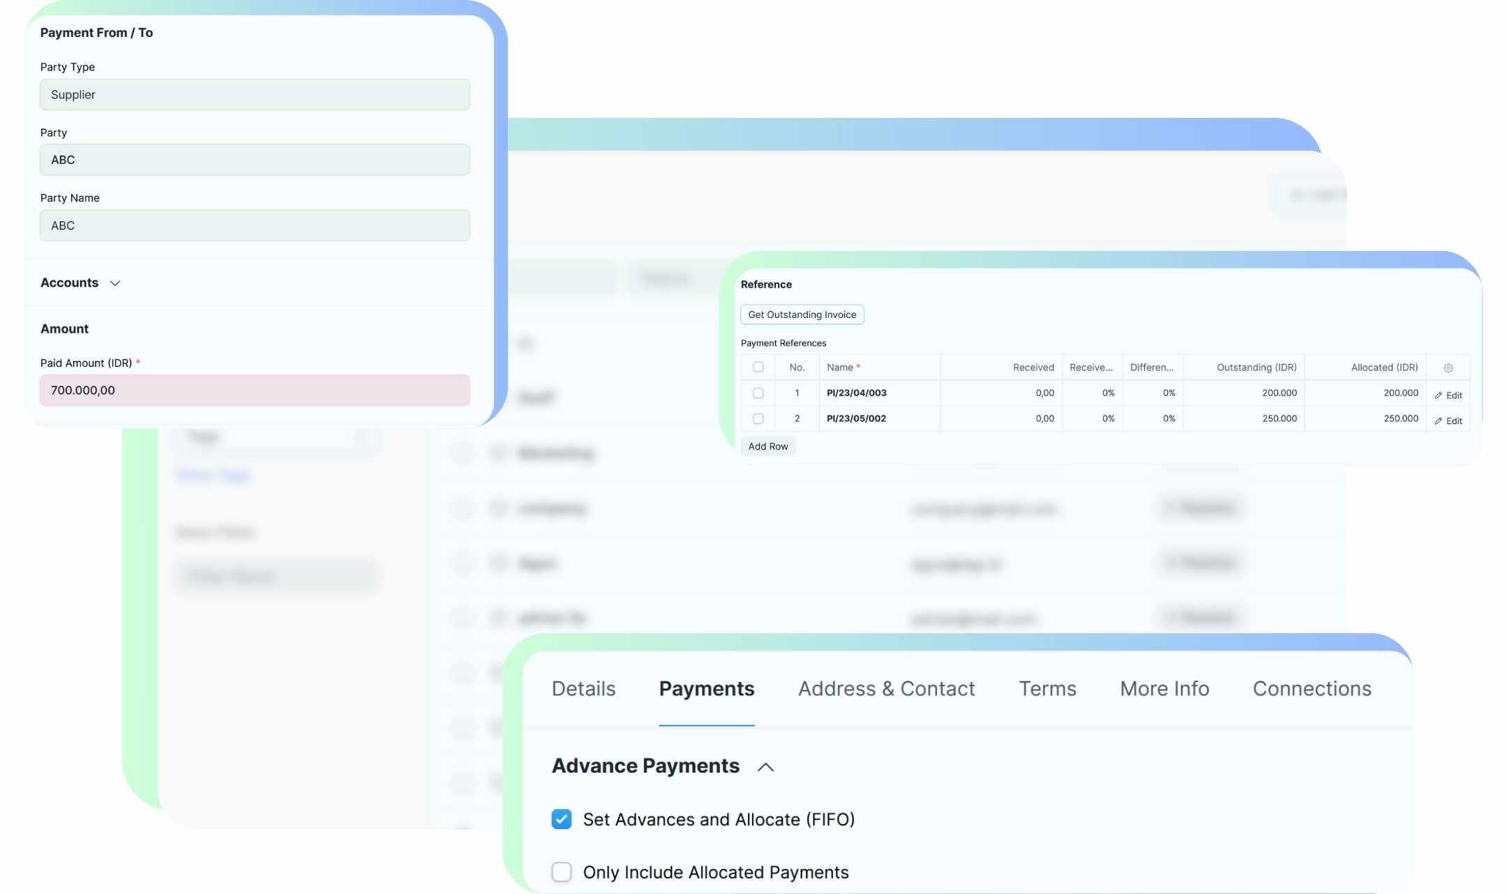The image size is (1507, 894).
Task: Click the table settings gear icon
Action: (1448, 368)
